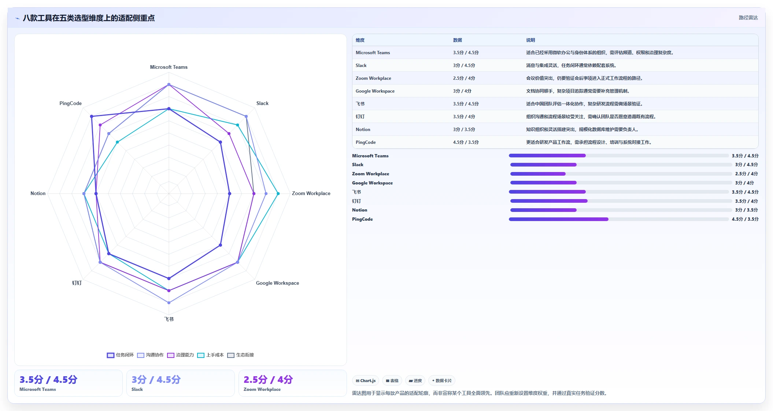Click the footnote text about 雷达图
The height and width of the screenshot is (411, 773).
coord(480,393)
